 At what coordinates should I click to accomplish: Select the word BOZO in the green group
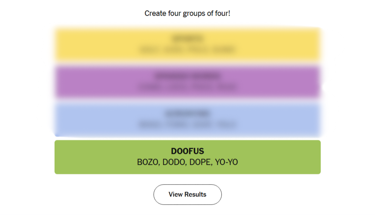tap(148, 162)
